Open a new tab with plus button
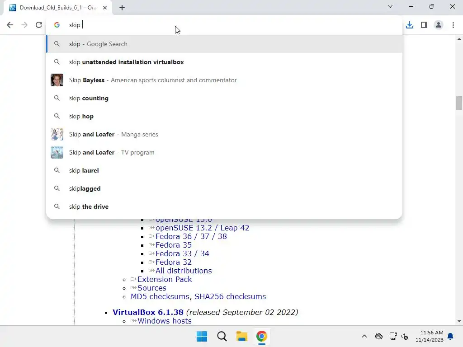 (x=122, y=8)
